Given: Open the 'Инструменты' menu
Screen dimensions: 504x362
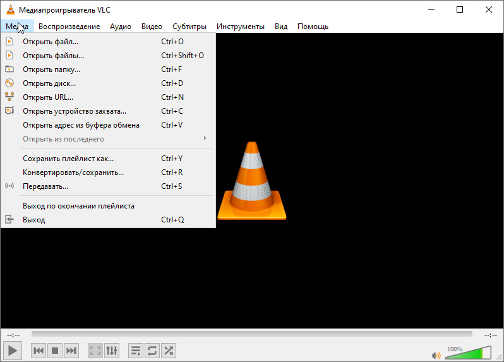Looking at the screenshot, I should [x=240, y=27].
